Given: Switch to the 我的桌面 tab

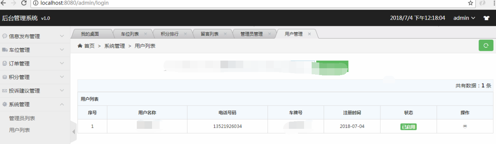Looking at the screenshot, I should tap(90, 34).
